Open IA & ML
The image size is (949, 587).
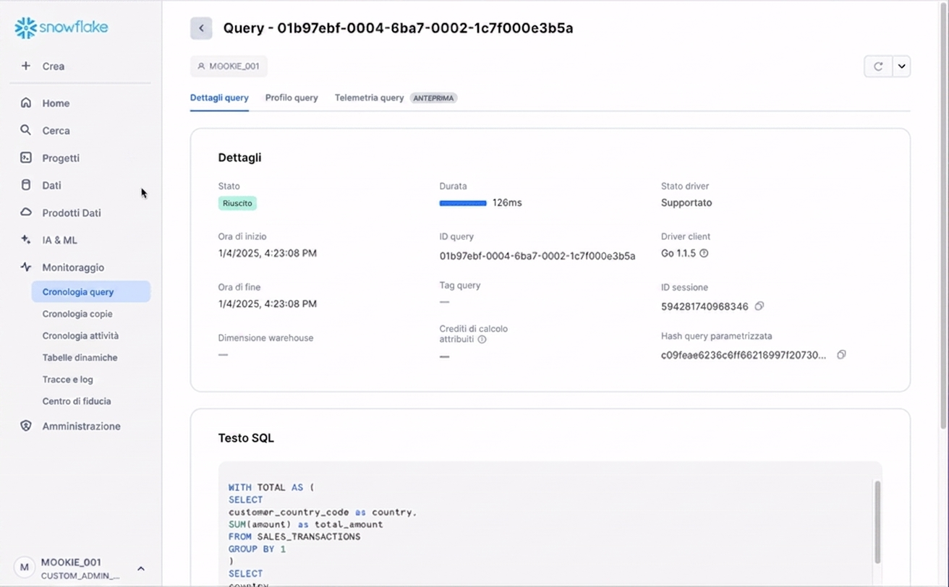(59, 239)
